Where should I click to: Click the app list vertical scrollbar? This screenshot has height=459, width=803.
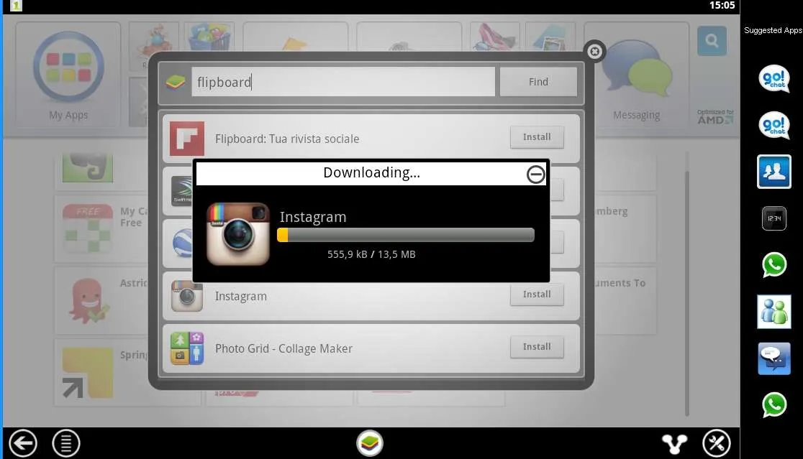tap(686, 294)
